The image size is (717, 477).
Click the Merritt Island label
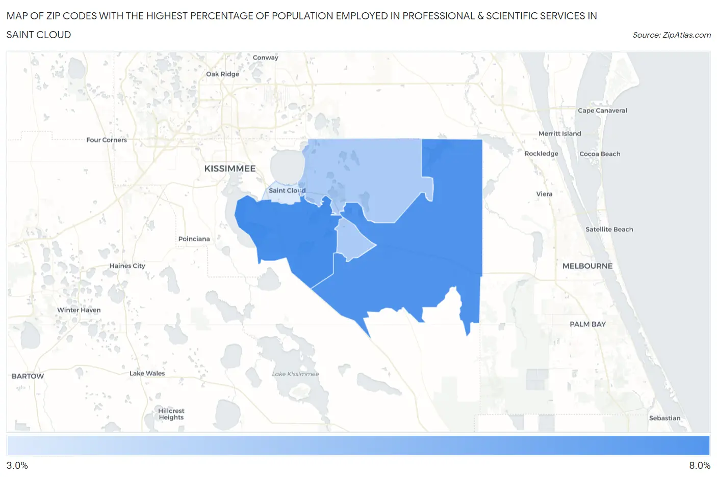coord(559,133)
